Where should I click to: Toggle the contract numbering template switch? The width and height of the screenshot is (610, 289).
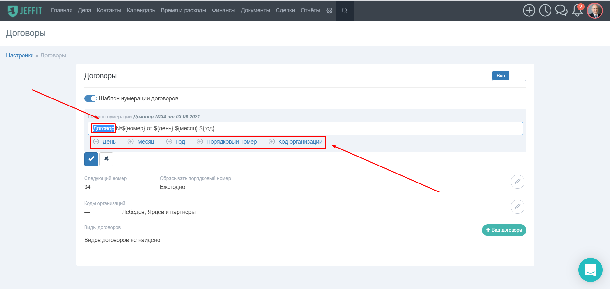(x=91, y=98)
